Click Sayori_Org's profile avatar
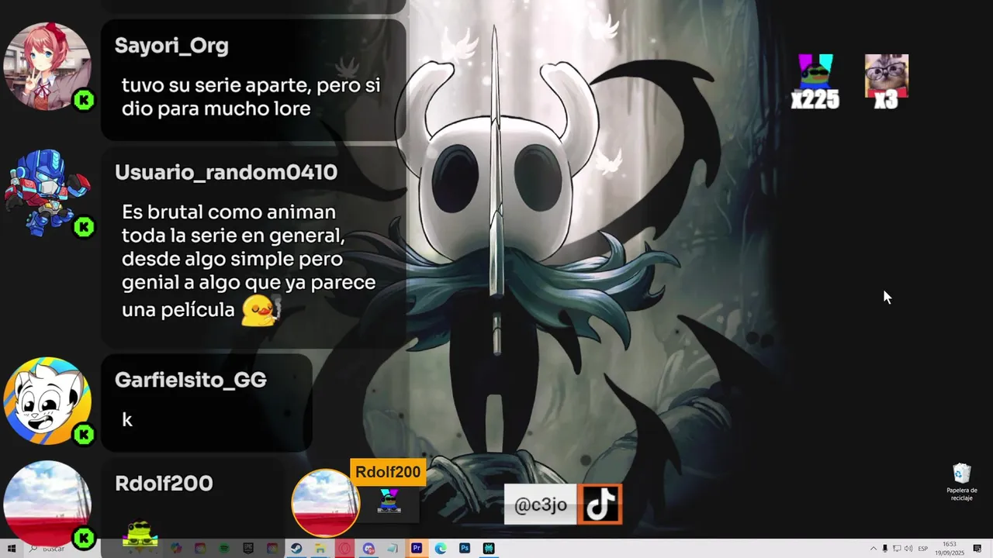Screen dimensions: 993x558 [47, 66]
